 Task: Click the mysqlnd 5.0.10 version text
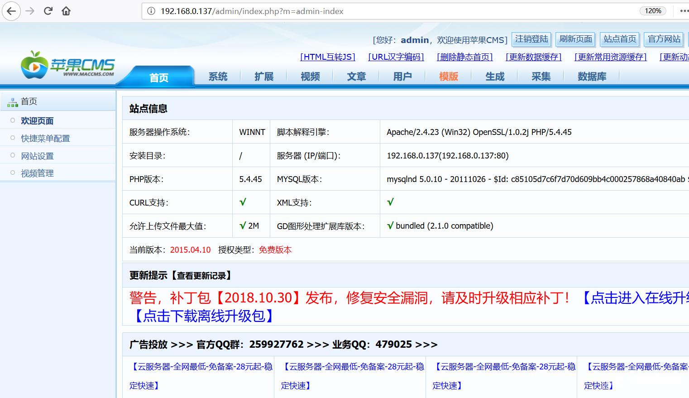537,179
